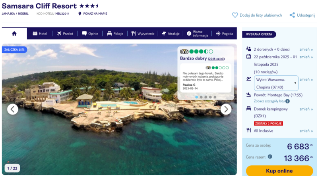Select second dot in review carousel

point(201,97)
